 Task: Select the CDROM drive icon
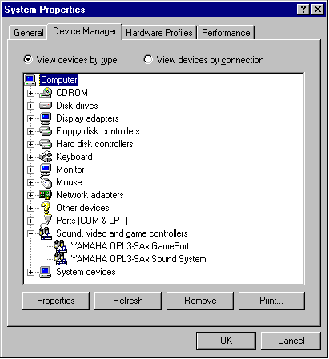click(46, 93)
